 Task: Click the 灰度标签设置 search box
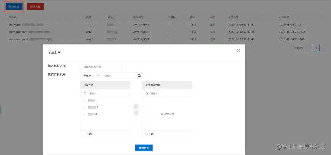tap(167, 94)
